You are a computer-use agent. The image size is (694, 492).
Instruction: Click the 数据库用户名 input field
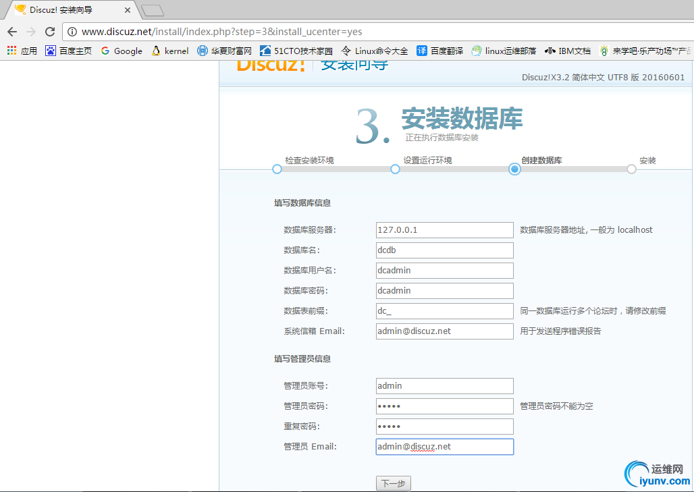click(x=444, y=271)
